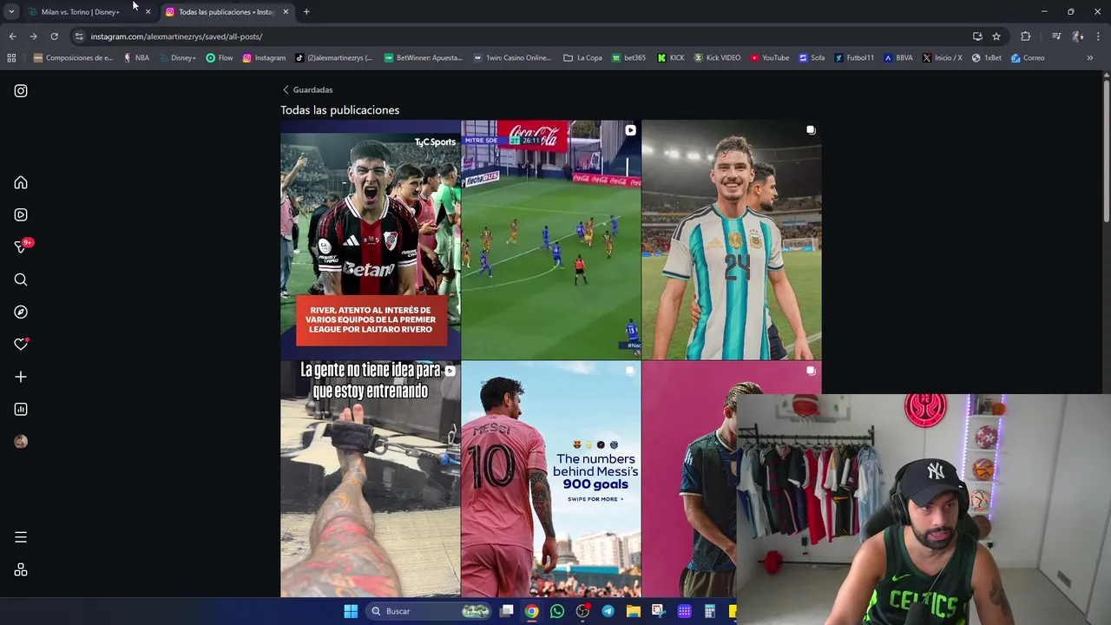
Task: Open the apps grid in bookmarks bar
Action: point(11,58)
